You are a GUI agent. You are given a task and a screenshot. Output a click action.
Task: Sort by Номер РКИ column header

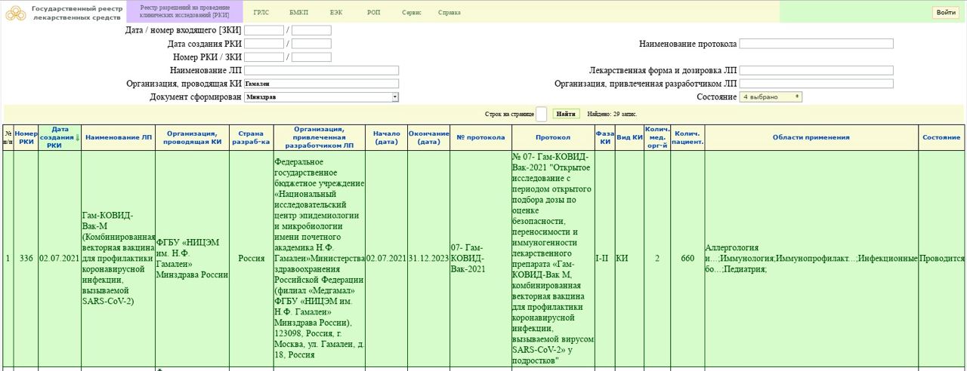[x=26, y=137]
